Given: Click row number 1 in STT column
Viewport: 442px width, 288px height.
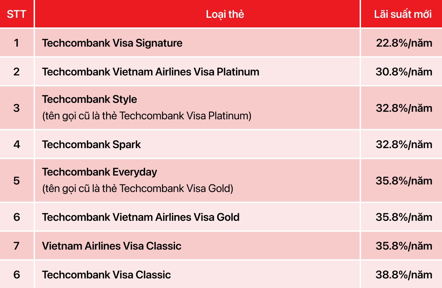Looking at the screenshot, I should (16, 43).
